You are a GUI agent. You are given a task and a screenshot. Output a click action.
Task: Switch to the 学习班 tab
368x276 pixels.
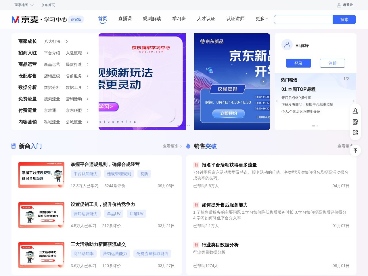point(179,19)
